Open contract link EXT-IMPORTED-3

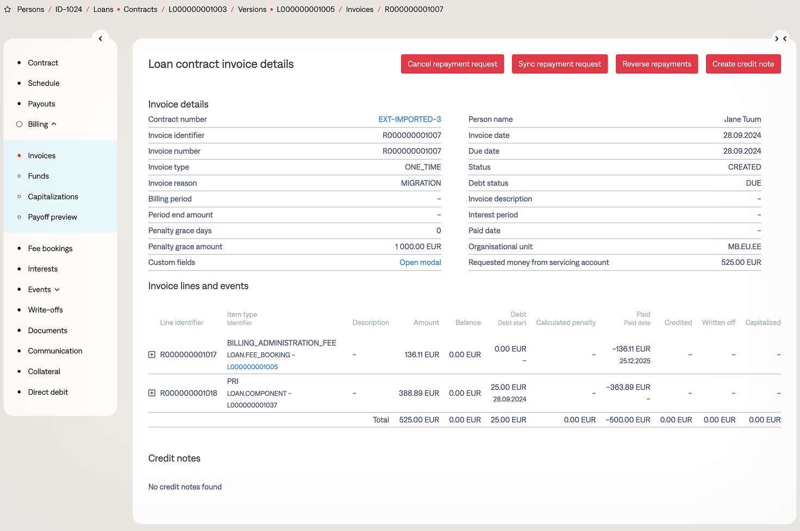coord(409,119)
